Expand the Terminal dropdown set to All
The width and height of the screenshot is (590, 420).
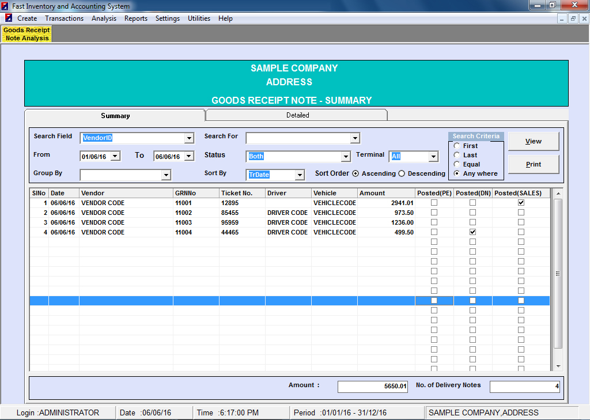coord(433,157)
